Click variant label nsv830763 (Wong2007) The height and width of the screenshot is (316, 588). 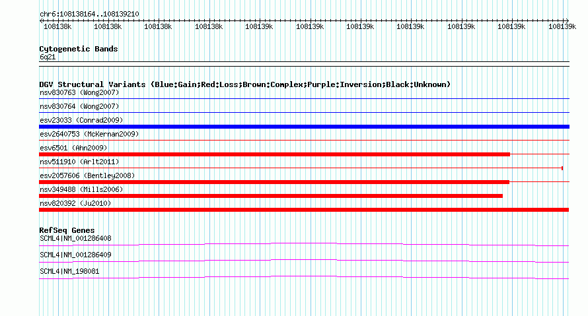(x=79, y=92)
